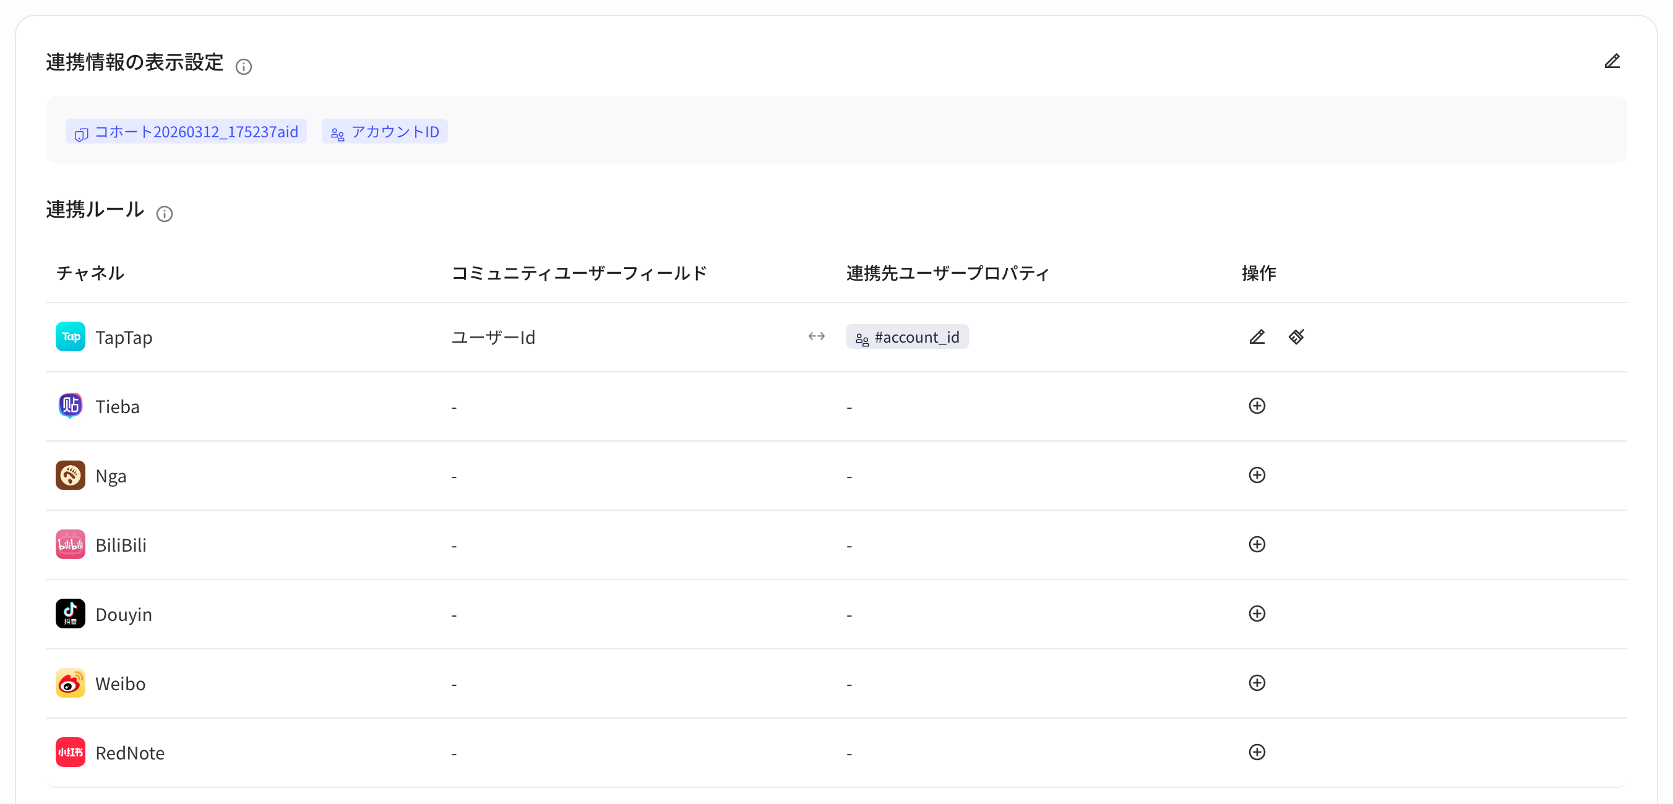Click the RedNote channel logo
Image resolution: width=1673 pixels, height=804 pixels.
[x=70, y=752]
